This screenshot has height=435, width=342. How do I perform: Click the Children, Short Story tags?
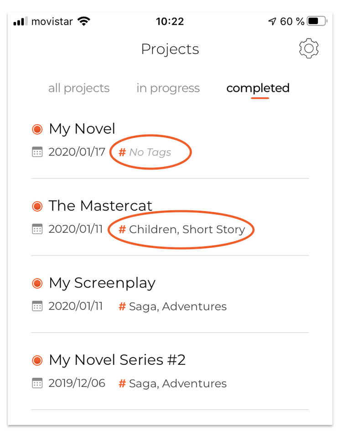coord(187,230)
